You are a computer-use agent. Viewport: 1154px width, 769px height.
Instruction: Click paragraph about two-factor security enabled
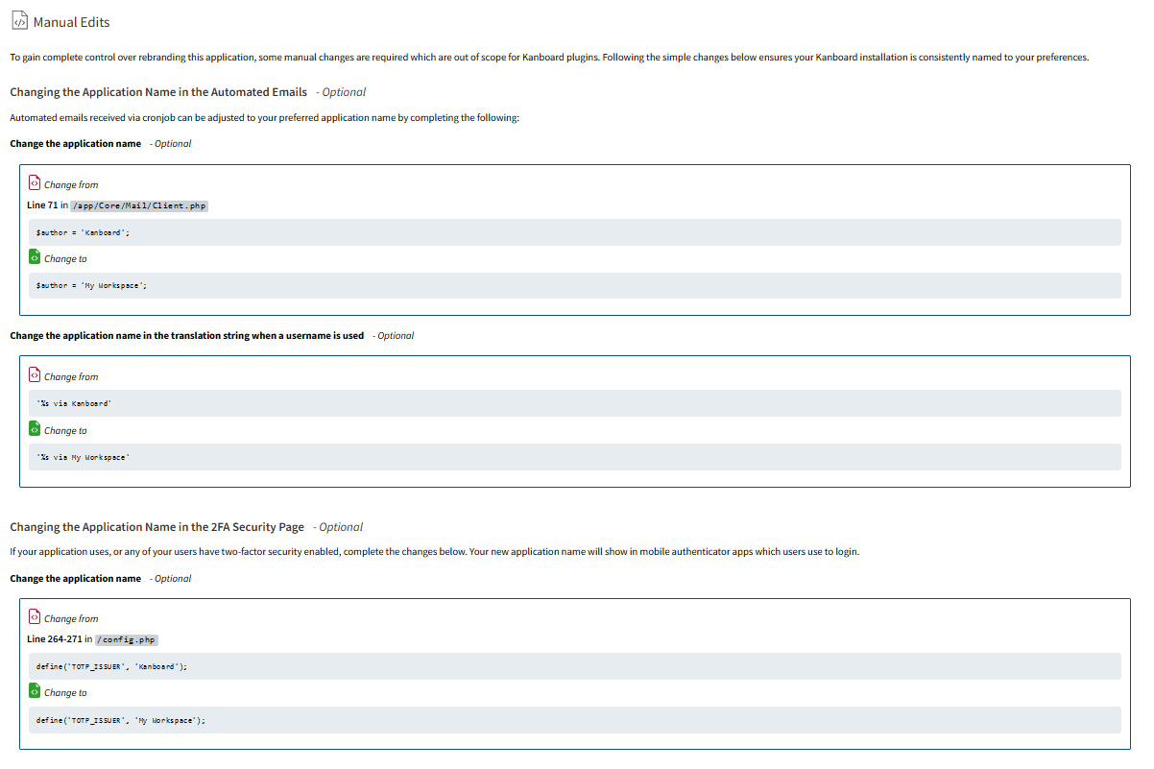click(434, 552)
